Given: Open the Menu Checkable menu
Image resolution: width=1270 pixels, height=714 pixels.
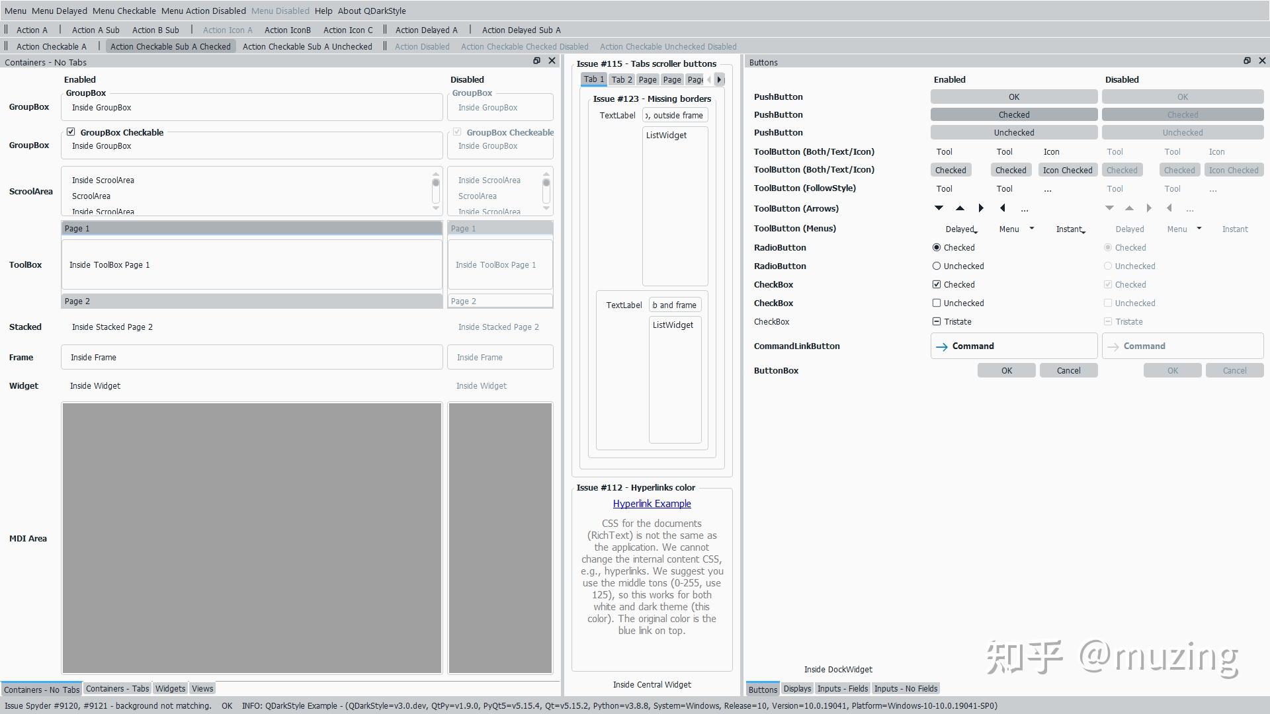Looking at the screenshot, I should pos(124,11).
